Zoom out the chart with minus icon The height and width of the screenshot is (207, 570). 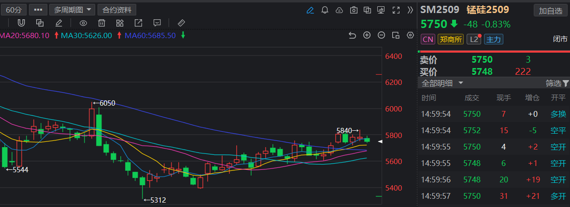click(x=381, y=35)
